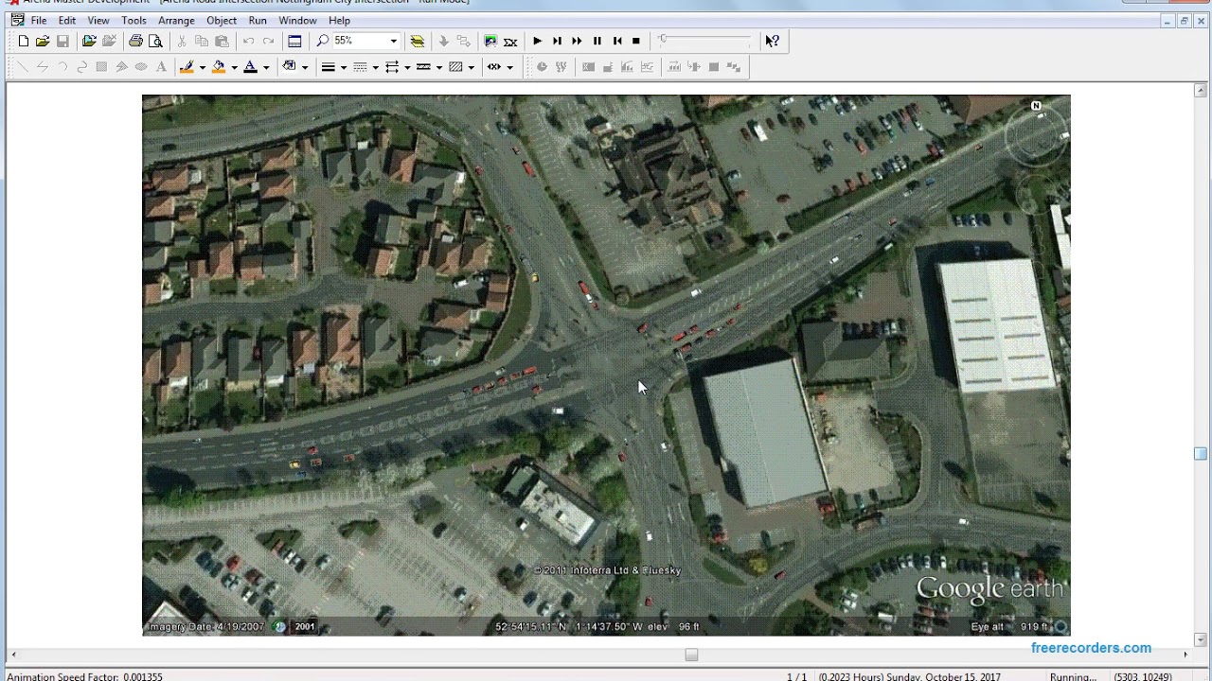Choose the arrow style tool
Image resolution: width=1212 pixels, height=681 pixels.
point(392,67)
